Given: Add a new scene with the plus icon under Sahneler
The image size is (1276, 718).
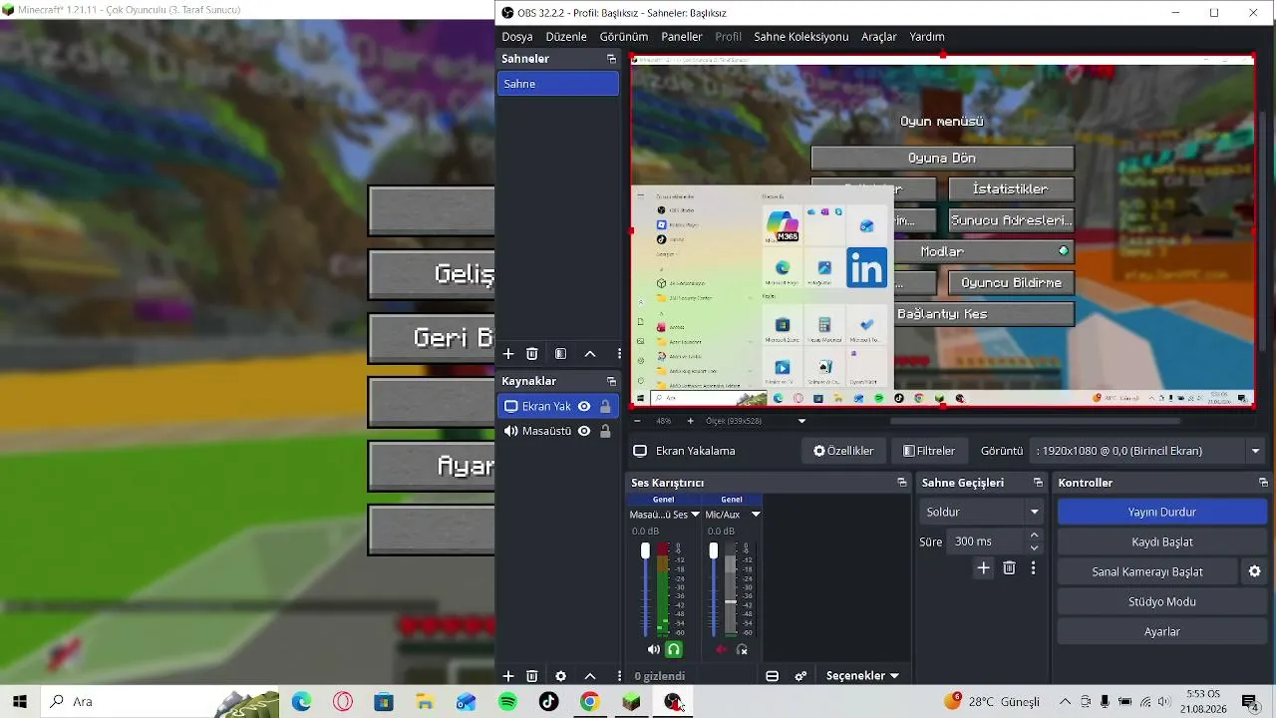Looking at the screenshot, I should [x=508, y=354].
